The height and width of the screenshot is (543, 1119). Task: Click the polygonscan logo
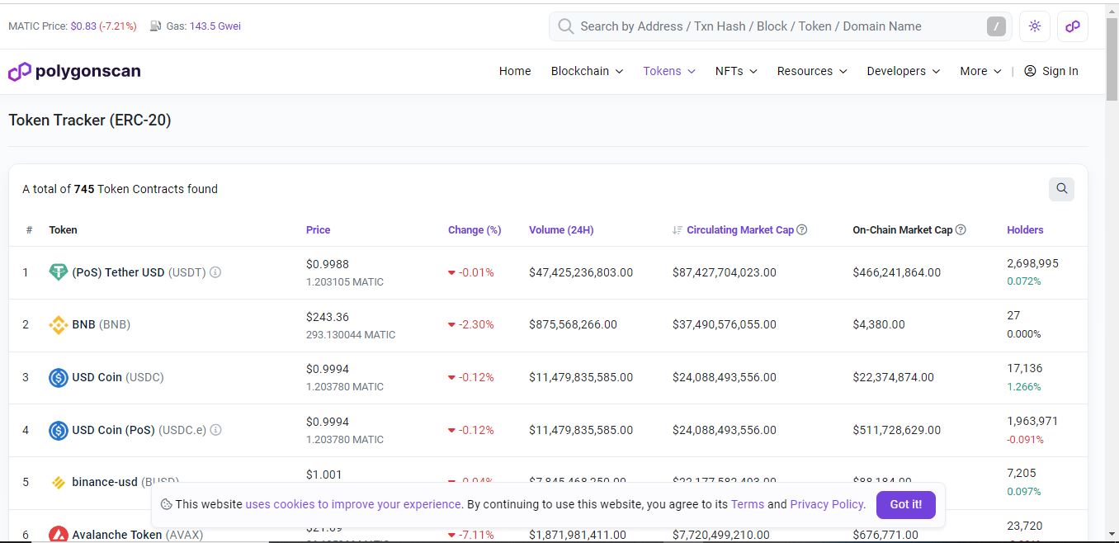pos(74,72)
